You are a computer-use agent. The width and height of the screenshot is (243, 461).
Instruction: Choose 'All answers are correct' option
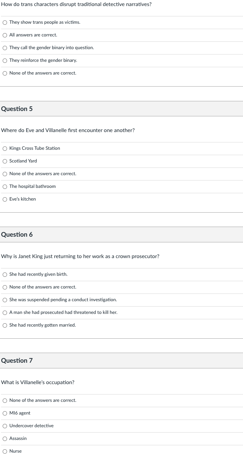[x=5, y=35]
